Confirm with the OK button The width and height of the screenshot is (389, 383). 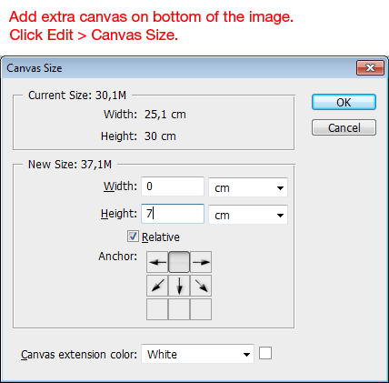[344, 102]
